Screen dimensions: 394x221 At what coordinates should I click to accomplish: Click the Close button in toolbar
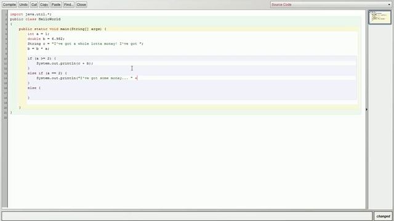[x=81, y=4]
